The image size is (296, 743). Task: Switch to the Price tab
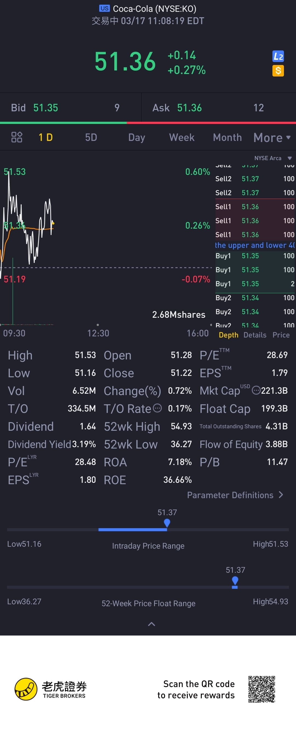pyautogui.click(x=281, y=335)
